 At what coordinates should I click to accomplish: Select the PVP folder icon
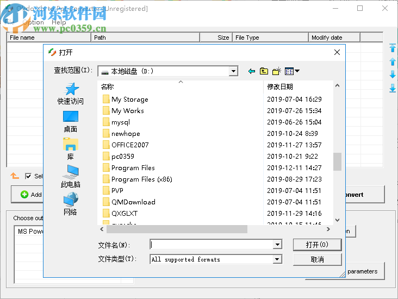pos(106,190)
